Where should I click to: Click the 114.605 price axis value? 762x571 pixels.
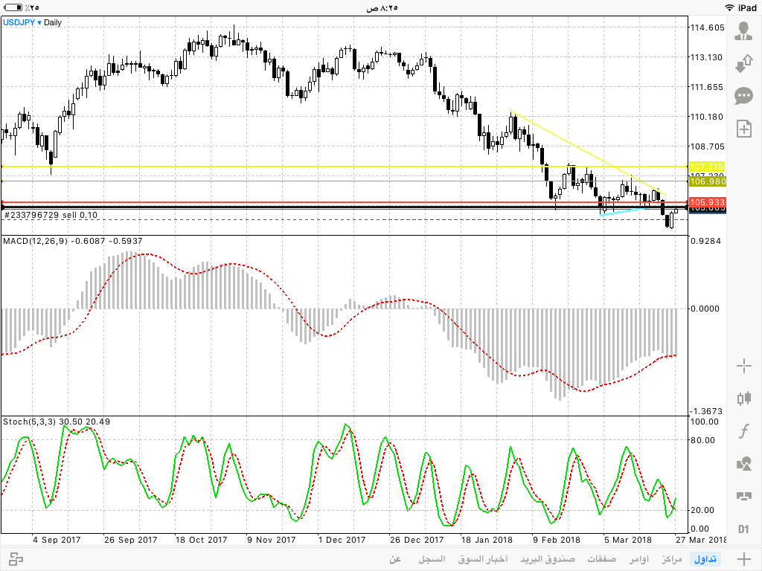pos(707,28)
